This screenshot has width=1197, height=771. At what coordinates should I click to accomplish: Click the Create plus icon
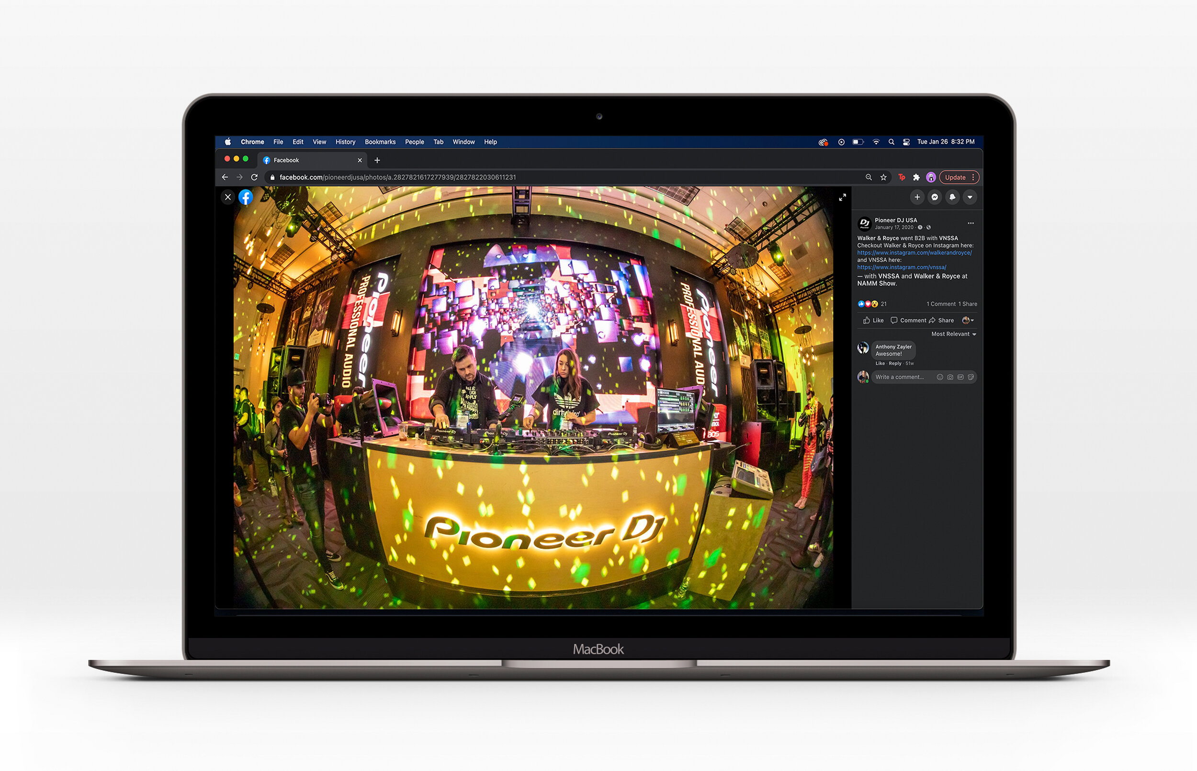(x=917, y=197)
